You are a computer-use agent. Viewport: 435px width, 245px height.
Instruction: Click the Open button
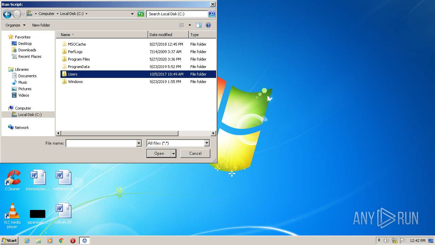(x=159, y=153)
